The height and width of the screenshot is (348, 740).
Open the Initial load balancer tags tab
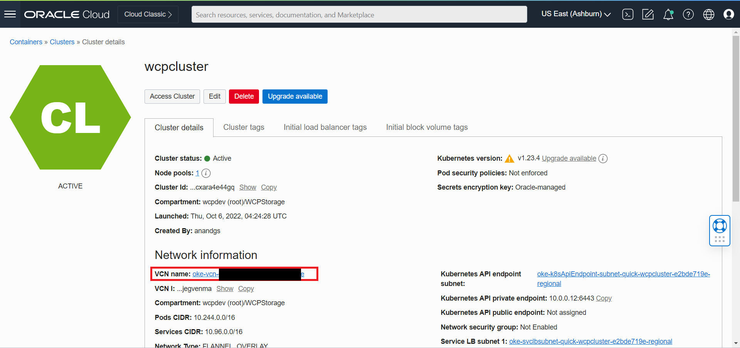[325, 127]
